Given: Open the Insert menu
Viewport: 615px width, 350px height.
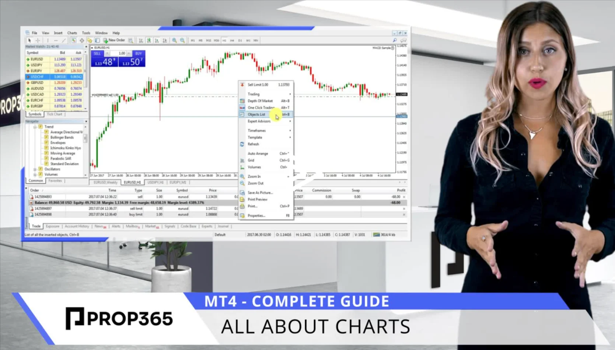Looking at the screenshot, I should pos(58,33).
